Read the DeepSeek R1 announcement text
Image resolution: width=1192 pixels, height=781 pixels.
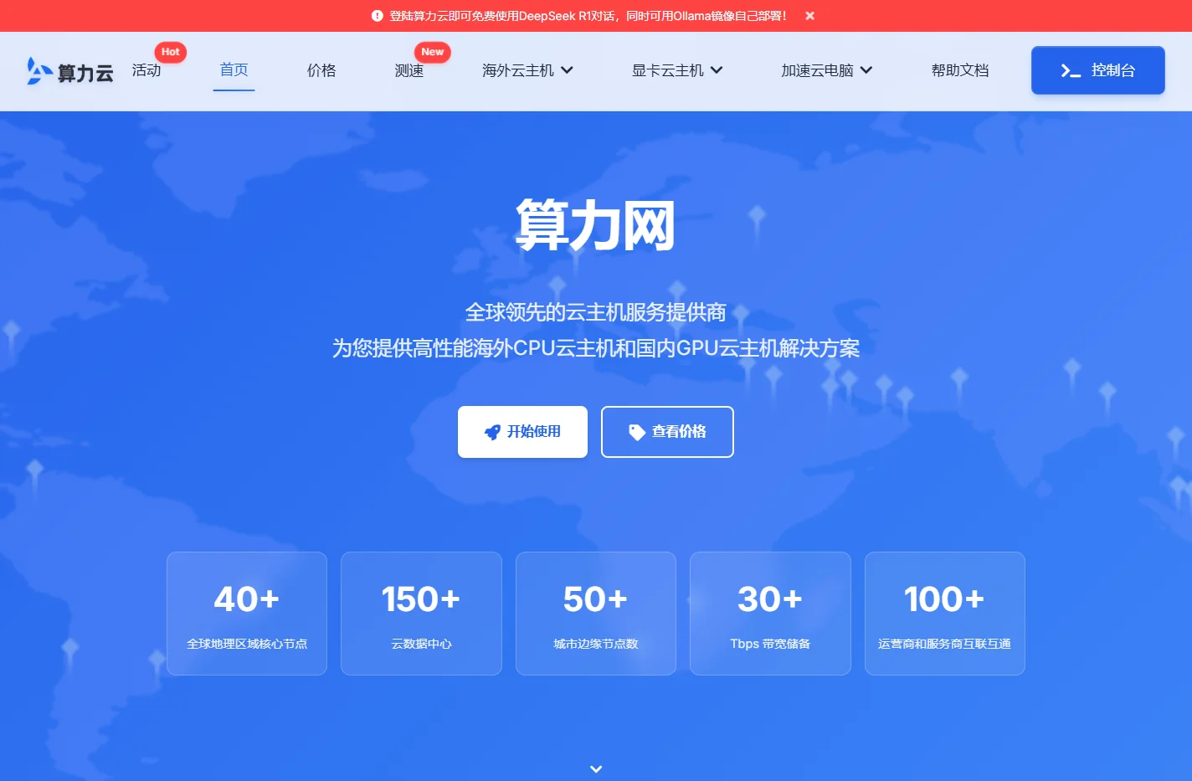click(x=588, y=16)
